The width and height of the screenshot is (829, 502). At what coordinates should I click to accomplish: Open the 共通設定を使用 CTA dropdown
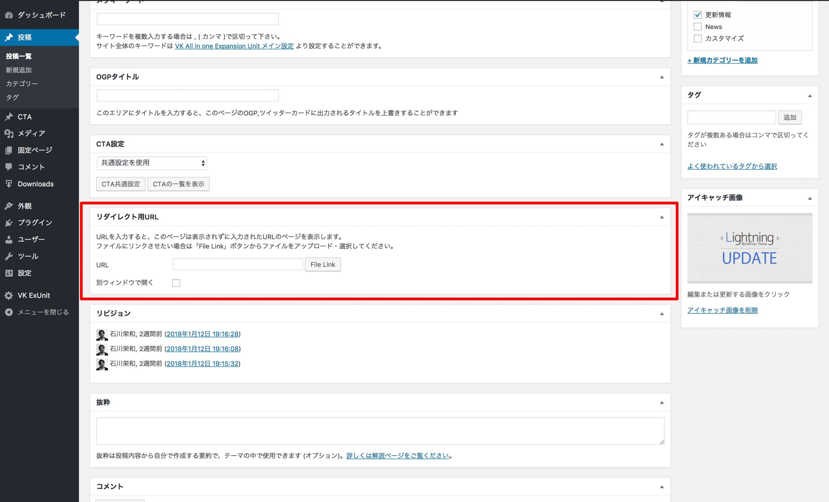[152, 163]
